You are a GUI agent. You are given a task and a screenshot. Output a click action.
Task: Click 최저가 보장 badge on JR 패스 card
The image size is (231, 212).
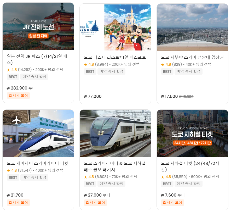[x=18, y=95]
